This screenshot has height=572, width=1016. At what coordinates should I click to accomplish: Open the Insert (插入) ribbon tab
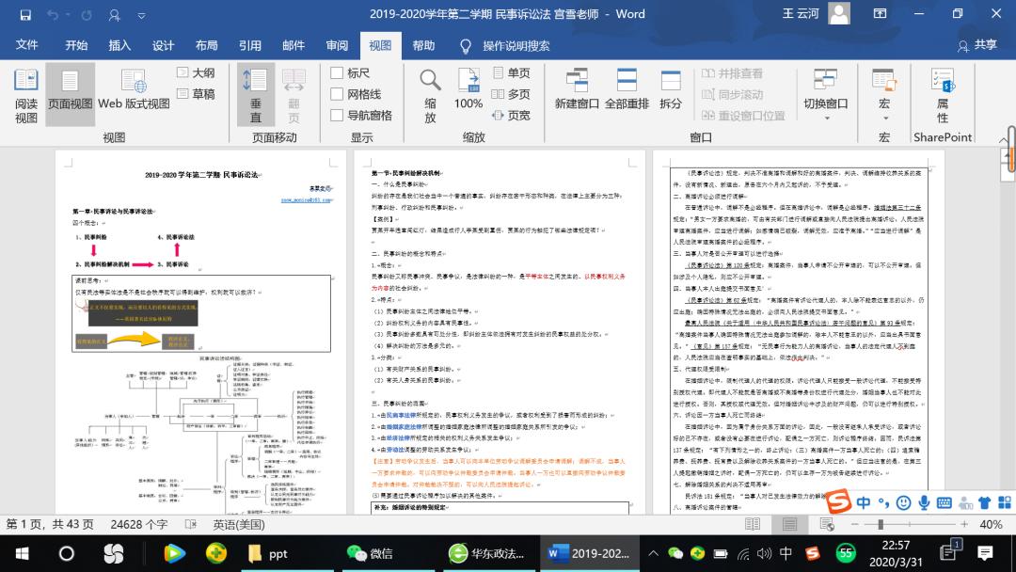[x=119, y=45]
